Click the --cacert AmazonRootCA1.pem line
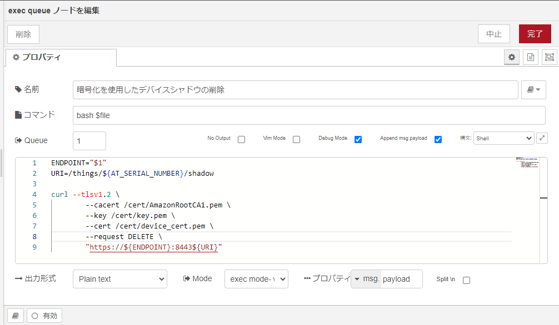This screenshot has width=559, height=325. click(x=158, y=205)
